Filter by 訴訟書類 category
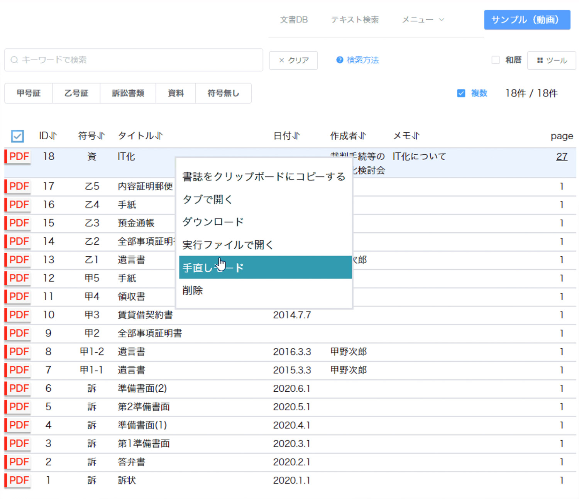The height and width of the screenshot is (499, 579). (x=128, y=93)
